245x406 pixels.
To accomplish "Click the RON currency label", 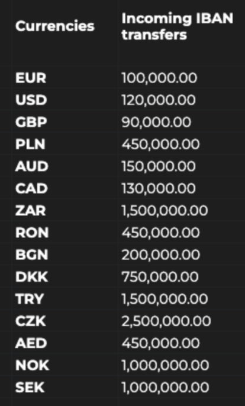I will (32, 233).
